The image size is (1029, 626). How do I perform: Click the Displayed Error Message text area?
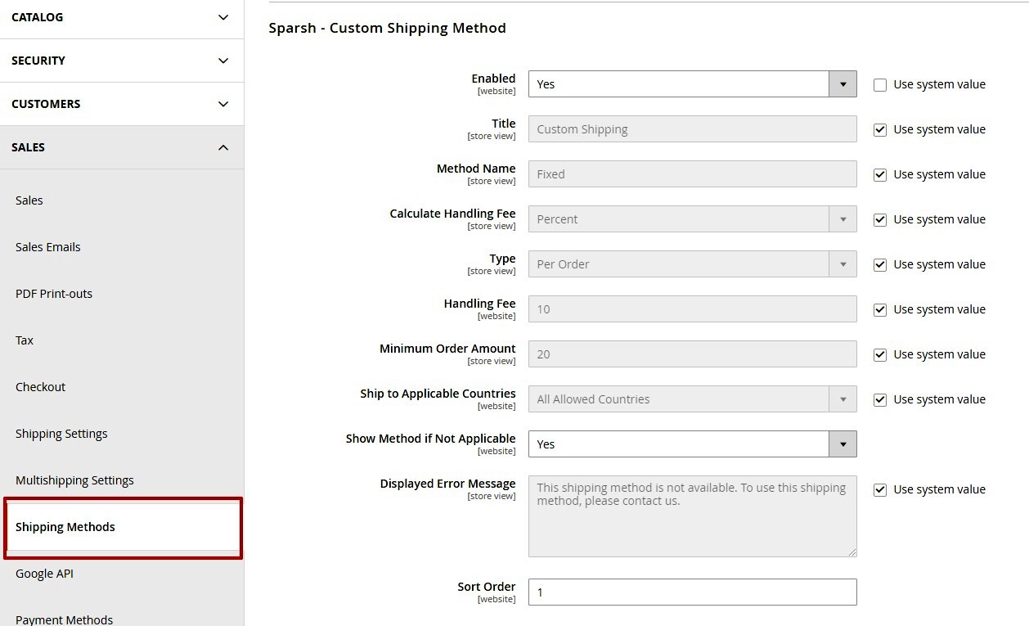tap(692, 516)
